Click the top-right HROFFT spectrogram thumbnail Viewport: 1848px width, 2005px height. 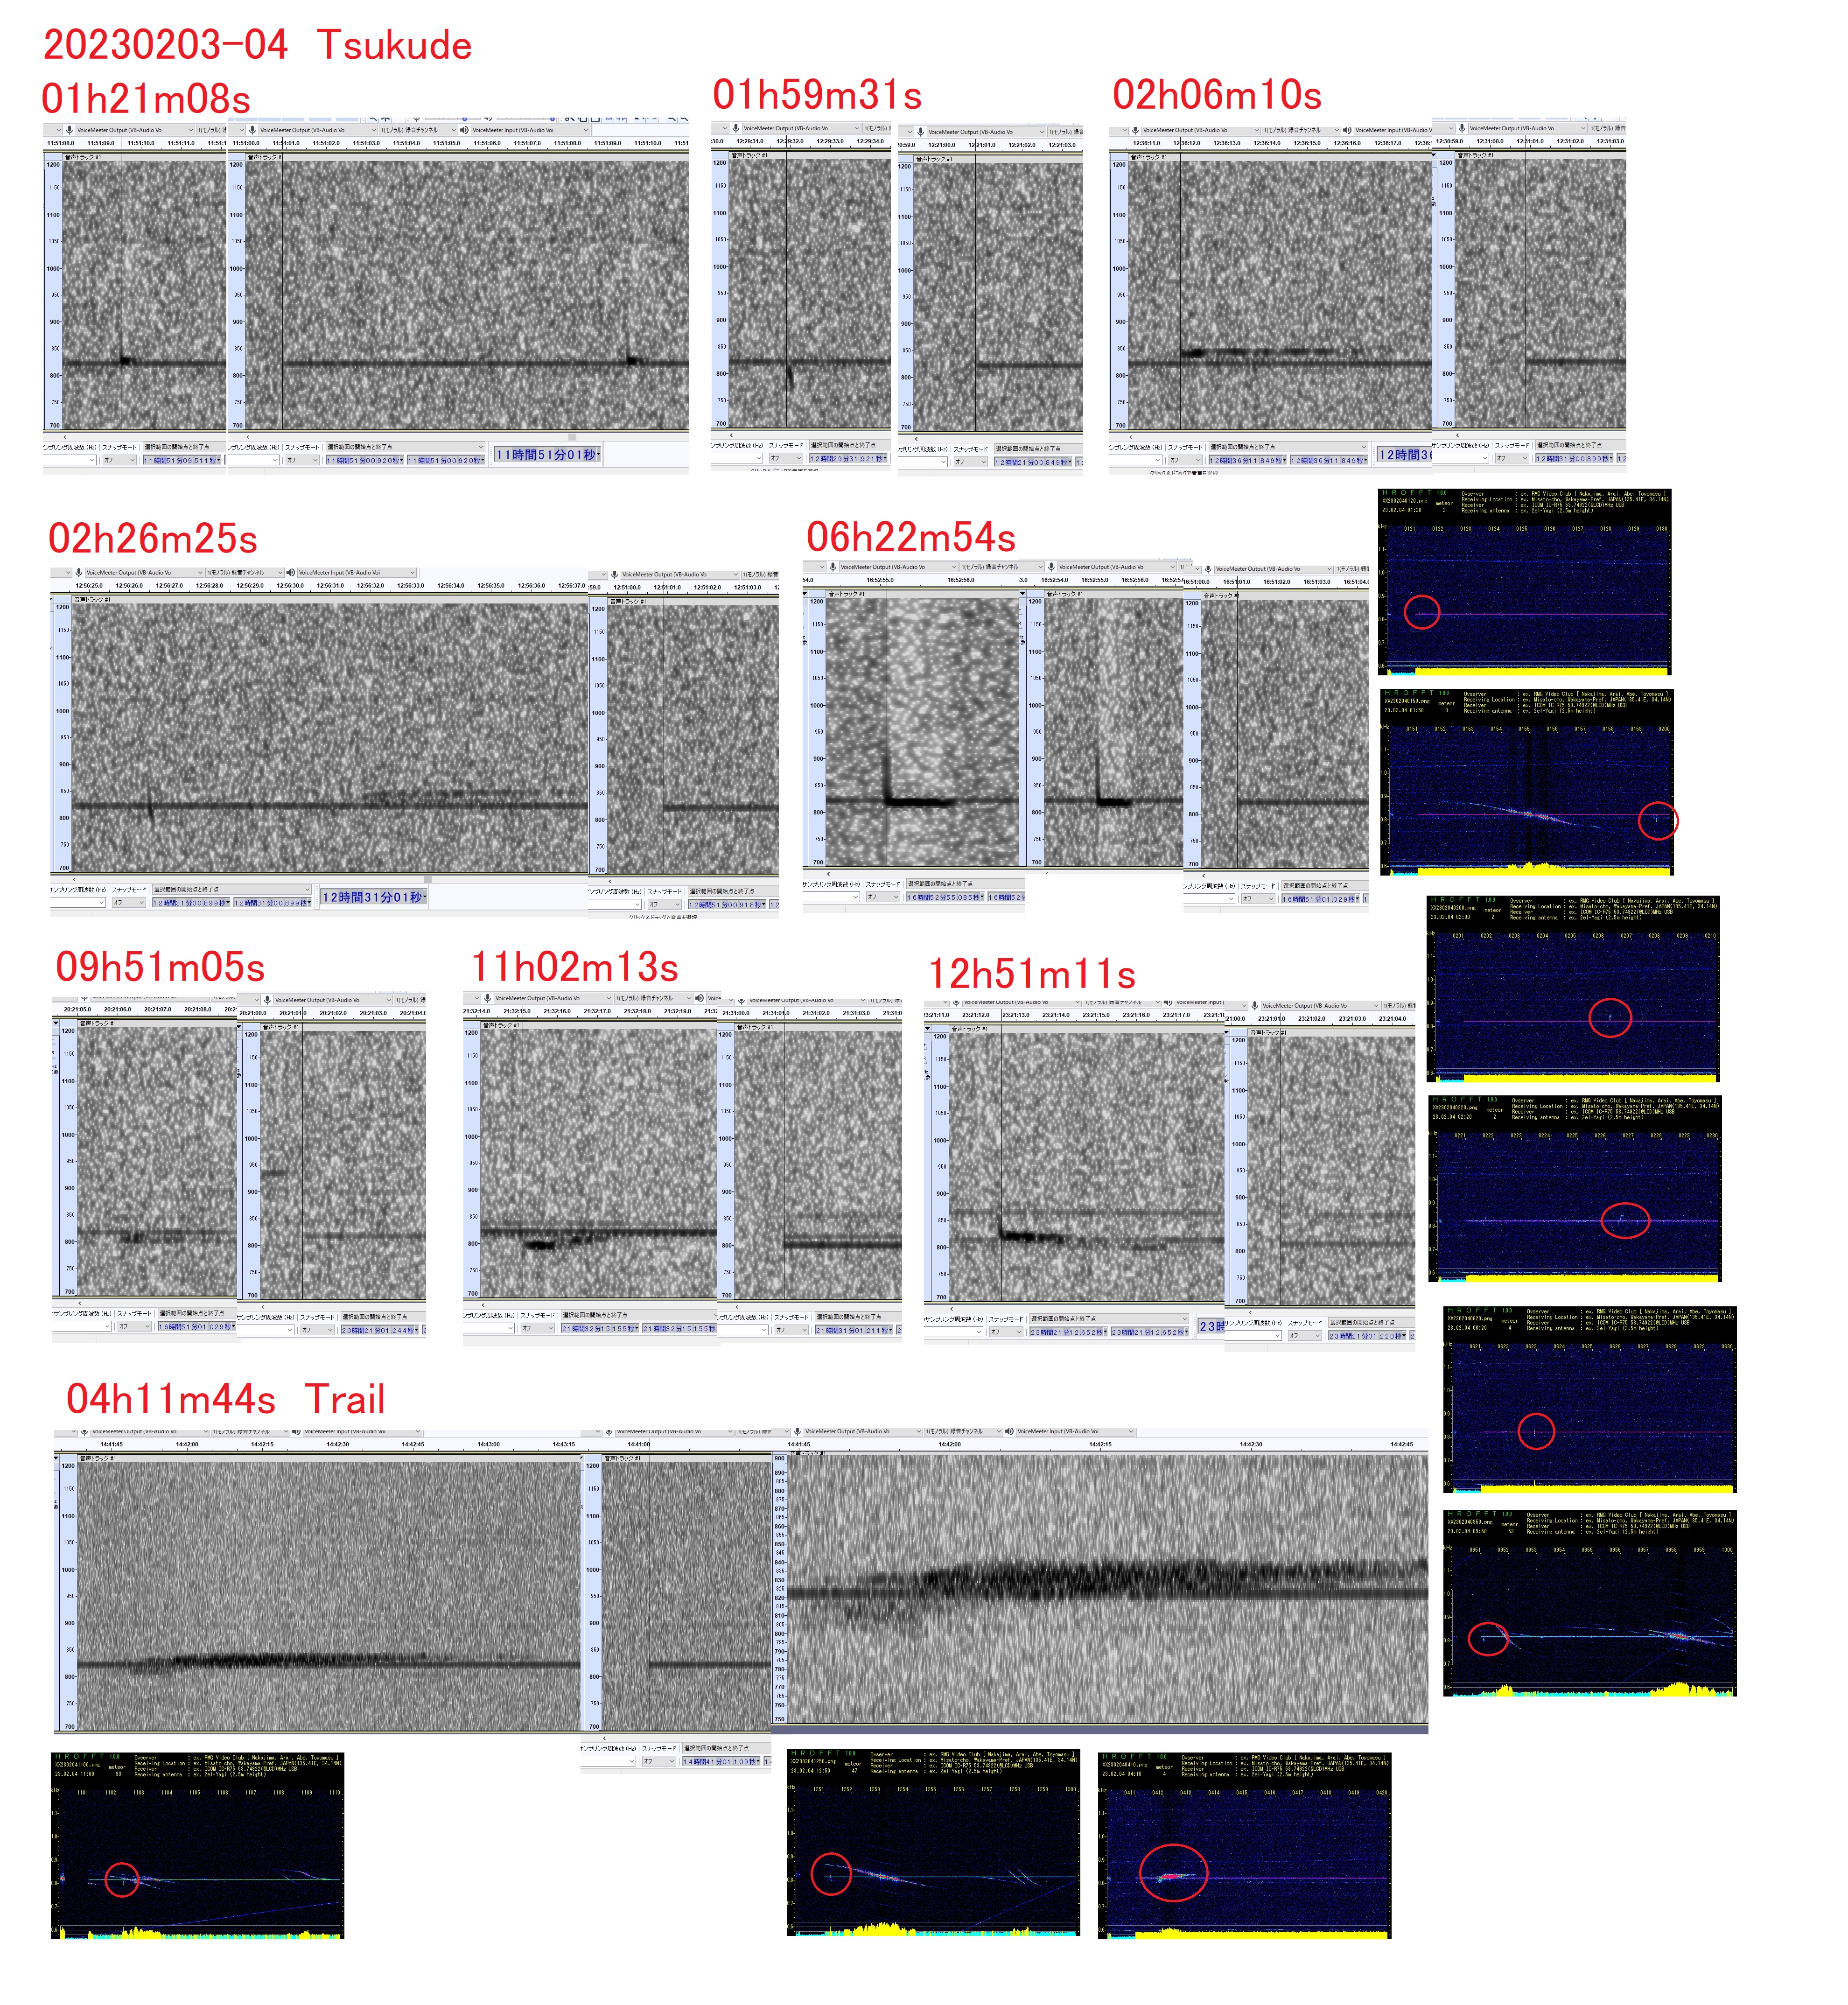pos(1524,582)
